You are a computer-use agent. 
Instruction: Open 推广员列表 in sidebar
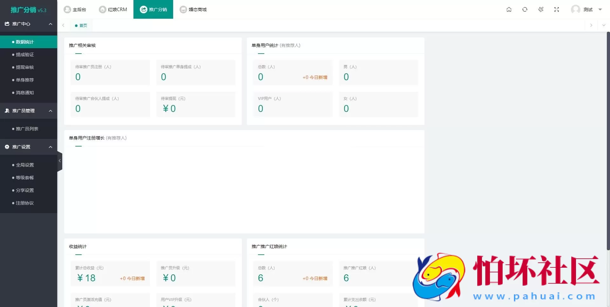27,129
